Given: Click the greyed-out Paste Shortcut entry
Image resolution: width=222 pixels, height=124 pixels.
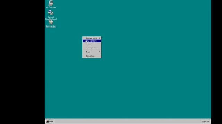Looking at the screenshot, I should tap(92, 48).
